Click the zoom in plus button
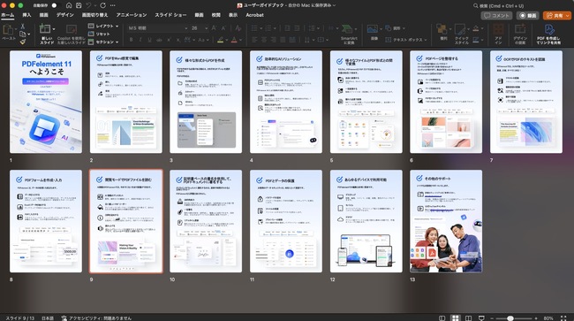The height and width of the screenshot is (321, 574). [535, 318]
